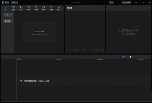This screenshot has width=152, height=103.
Task: Switch to the 音频 (Audio) tab
Action: point(13,8)
